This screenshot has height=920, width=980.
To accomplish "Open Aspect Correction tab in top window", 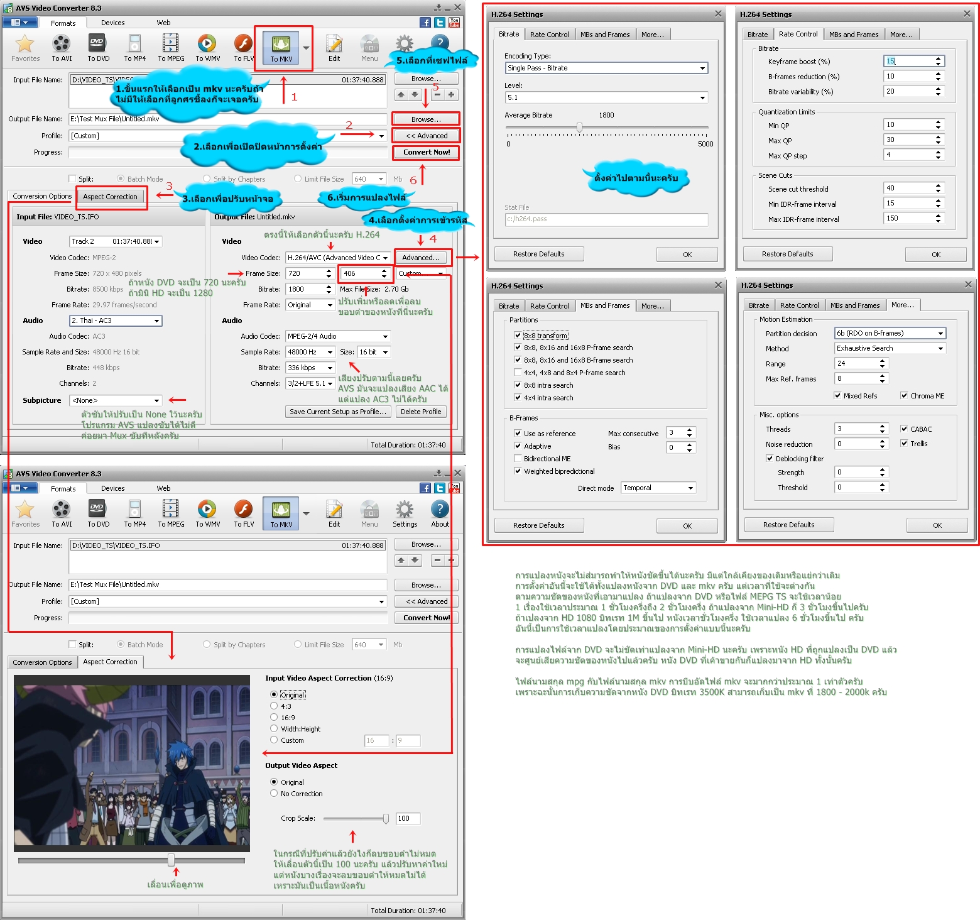I will coord(110,197).
